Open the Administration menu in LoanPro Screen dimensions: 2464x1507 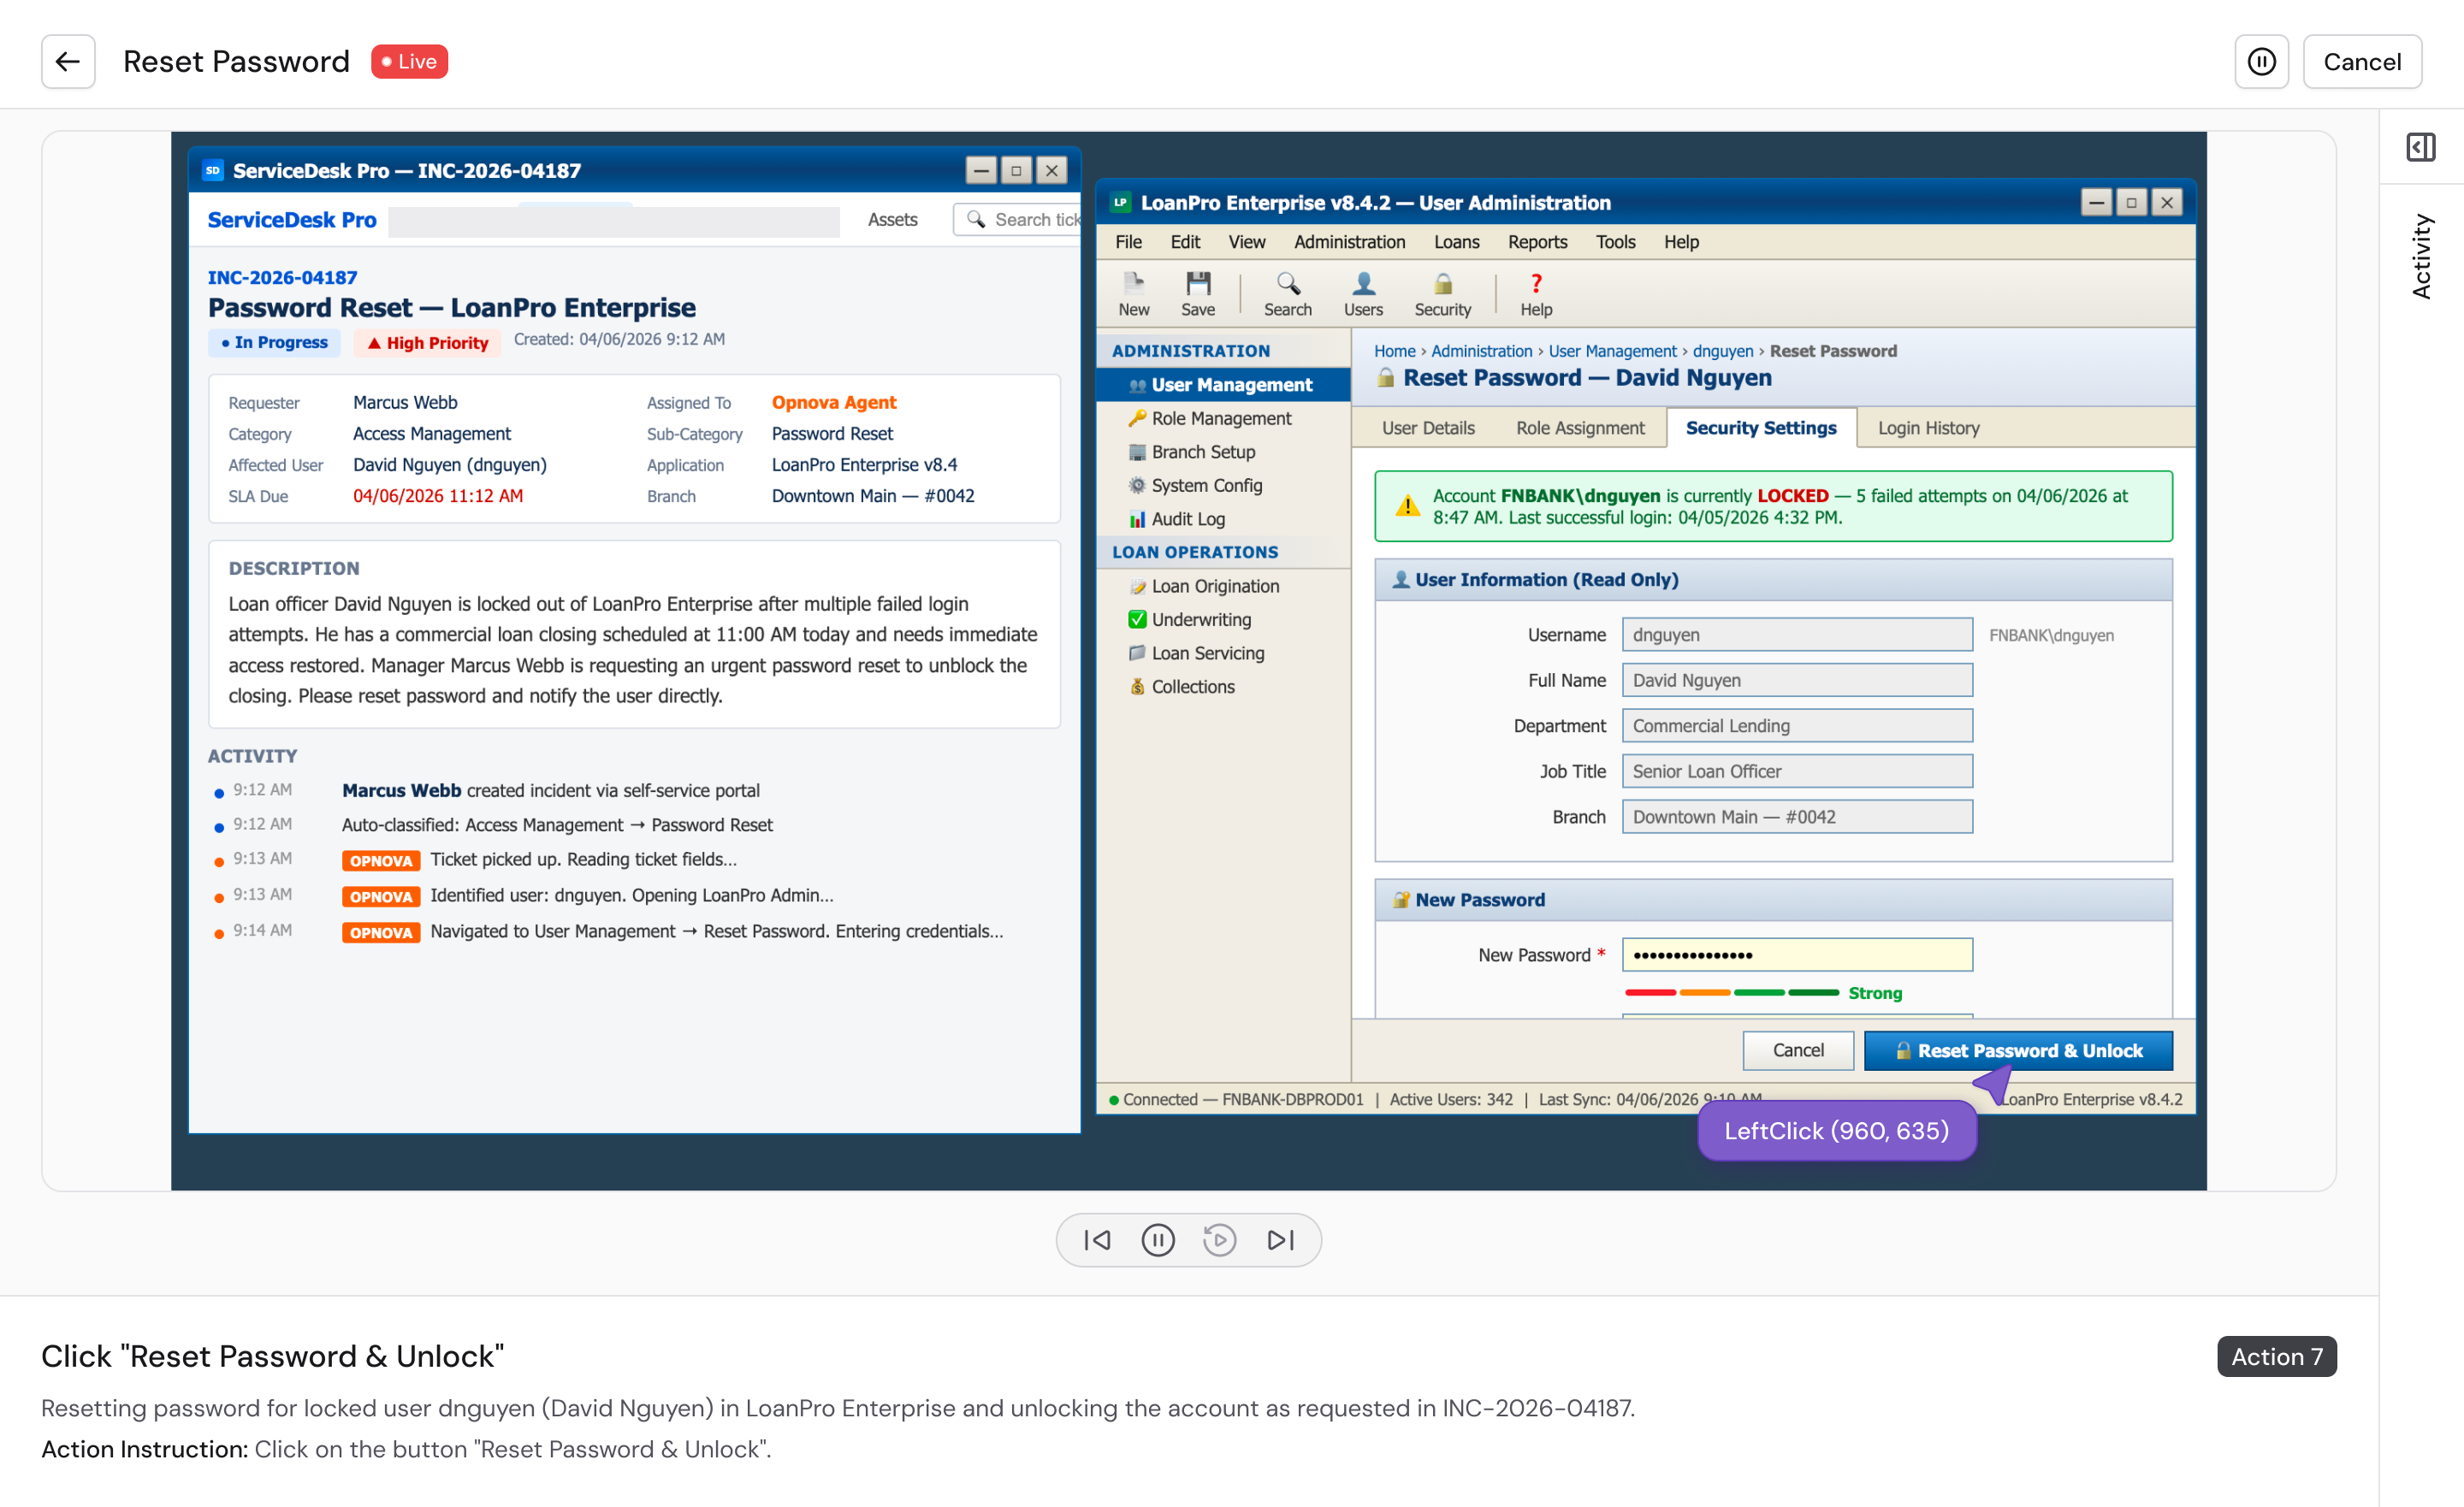click(1349, 242)
